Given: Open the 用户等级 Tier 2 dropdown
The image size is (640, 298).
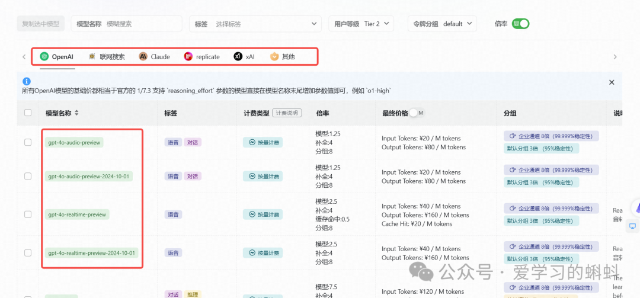Looking at the screenshot, I should (361, 24).
